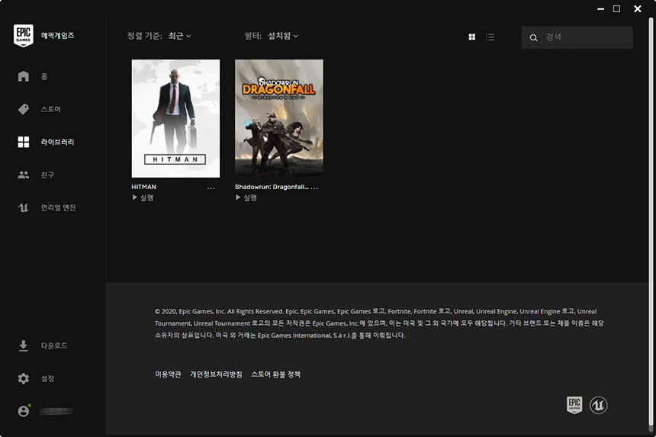This screenshot has width=656, height=437.
Task: Close the launcher window
Action: click(x=638, y=9)
